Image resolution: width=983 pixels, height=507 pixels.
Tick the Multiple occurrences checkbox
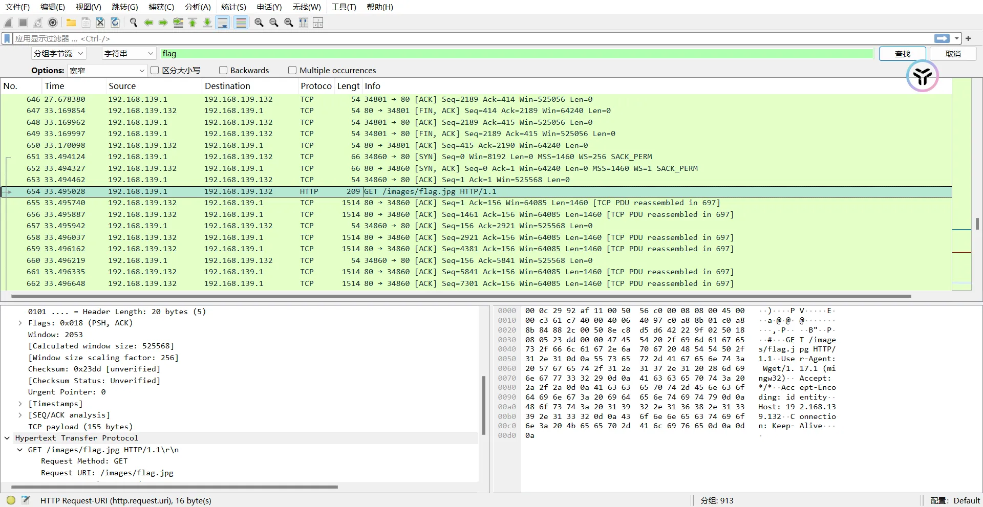(292, 70)
